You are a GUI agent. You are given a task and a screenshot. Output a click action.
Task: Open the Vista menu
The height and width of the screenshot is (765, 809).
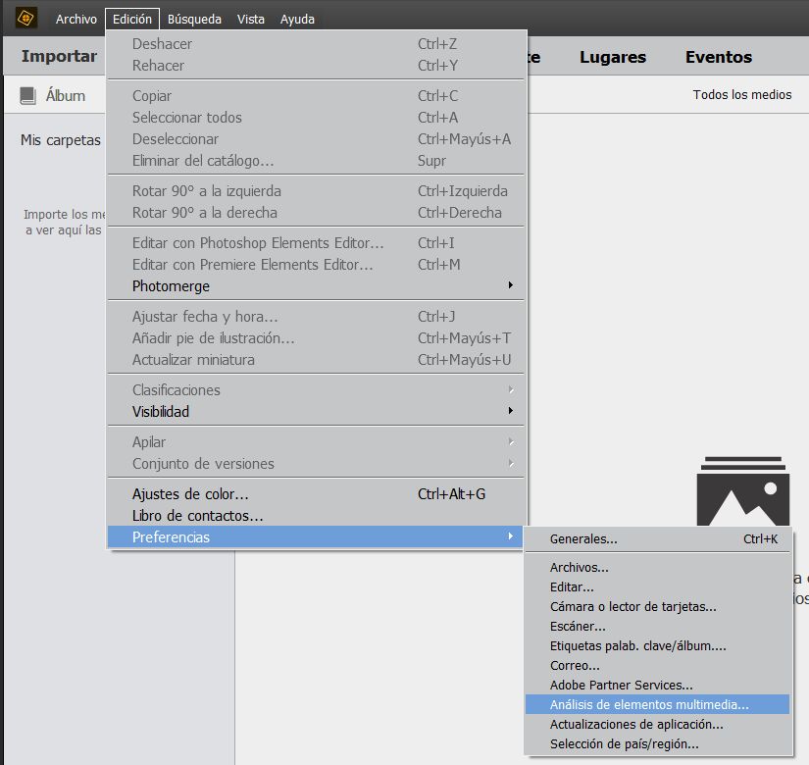tap(251, 19)
